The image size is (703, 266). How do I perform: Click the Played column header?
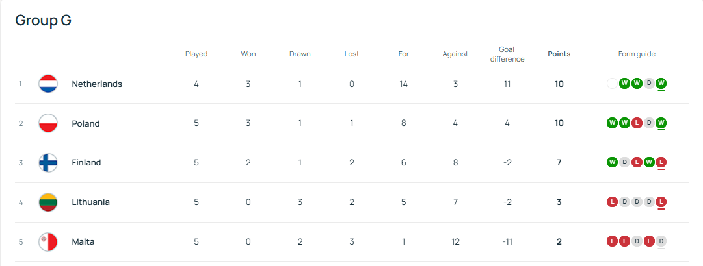tap(196, 54)
